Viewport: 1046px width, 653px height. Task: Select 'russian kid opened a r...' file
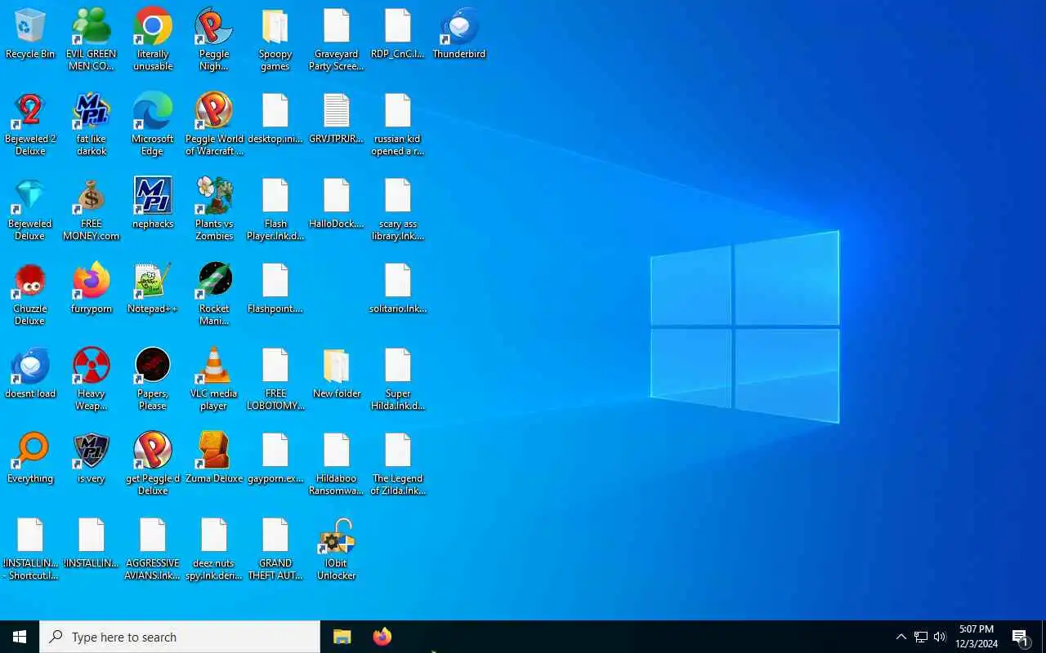coord(398,124)
